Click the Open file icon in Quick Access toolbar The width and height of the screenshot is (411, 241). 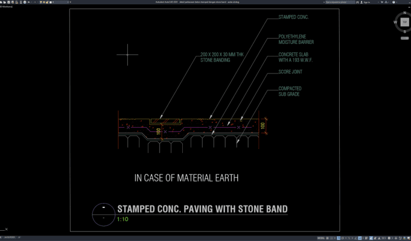4,2
